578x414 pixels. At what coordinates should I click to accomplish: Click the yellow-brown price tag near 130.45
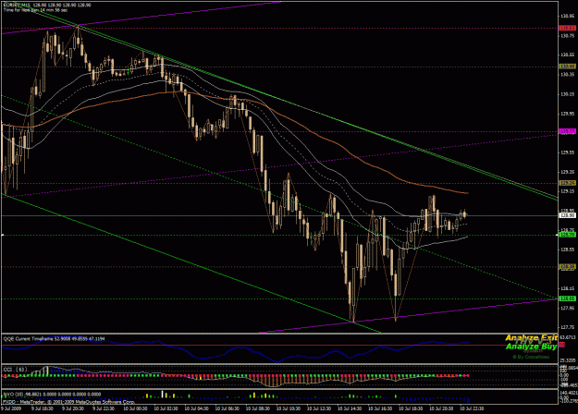click(568, 67)
